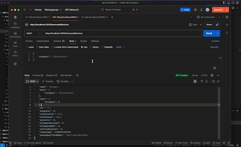Click the Beautify link
241x147 pixels.
point(214,47)
